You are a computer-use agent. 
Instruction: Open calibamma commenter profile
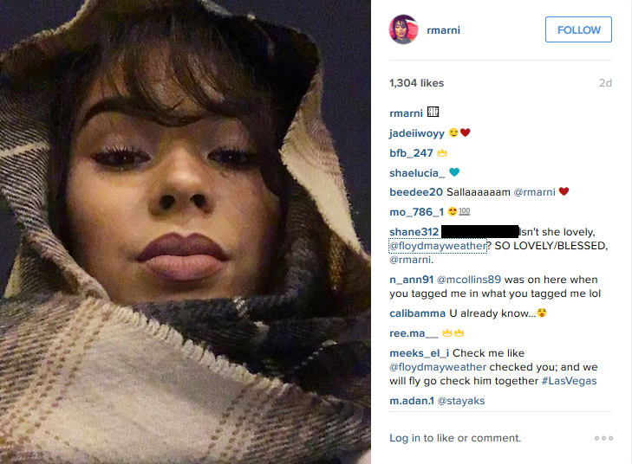pos(418,313)
